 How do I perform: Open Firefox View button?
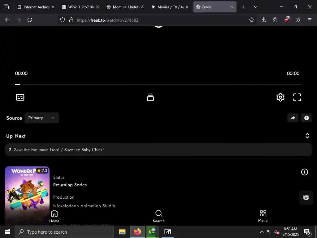click(x=6, y=7)
